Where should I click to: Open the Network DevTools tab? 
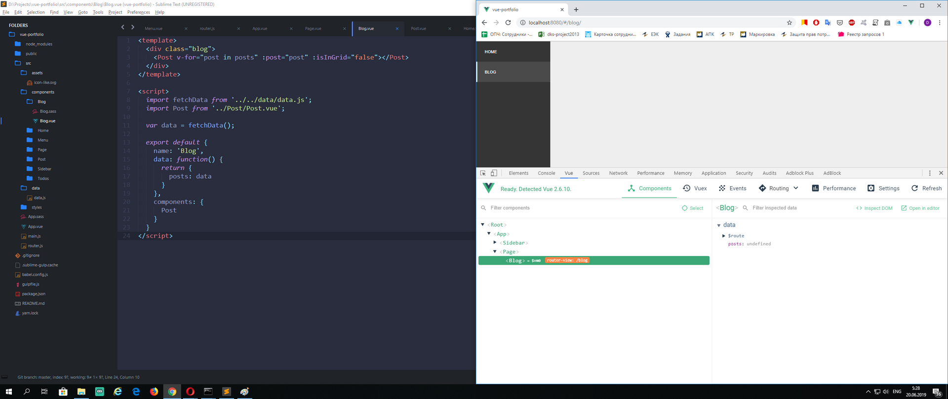[x=618, y=173]
